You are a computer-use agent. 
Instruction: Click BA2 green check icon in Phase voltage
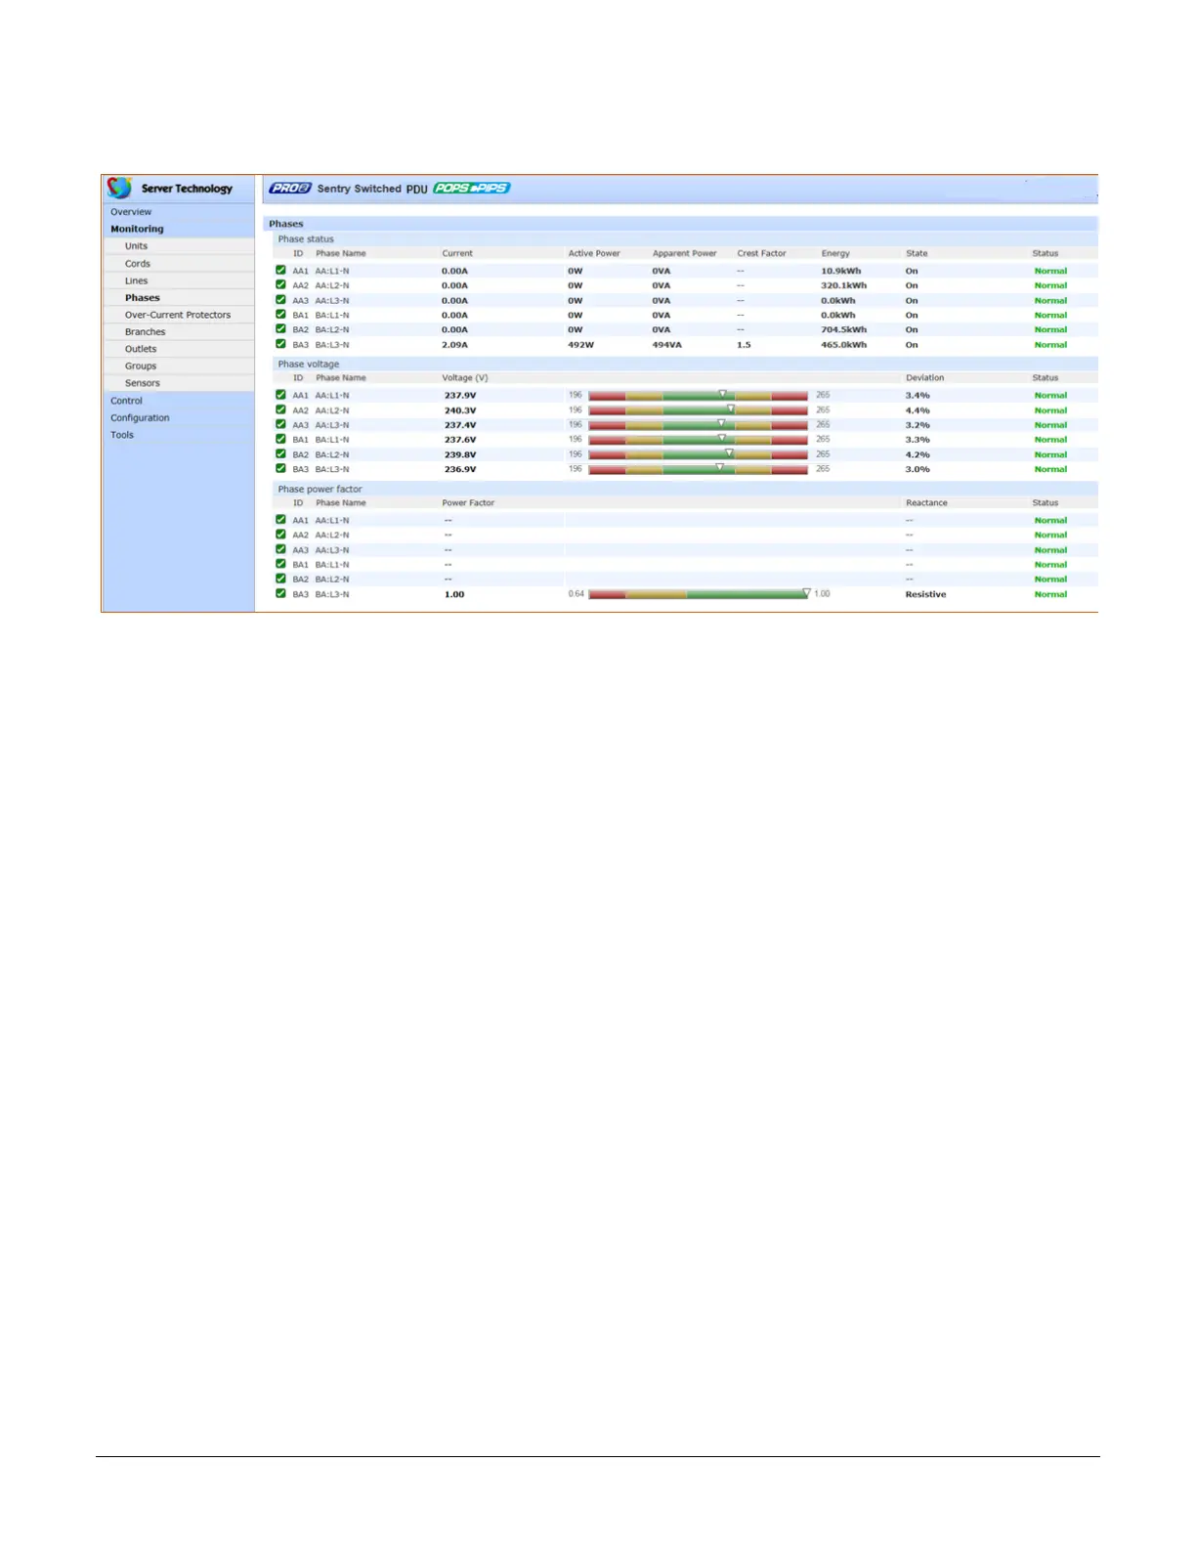(281, 453)
